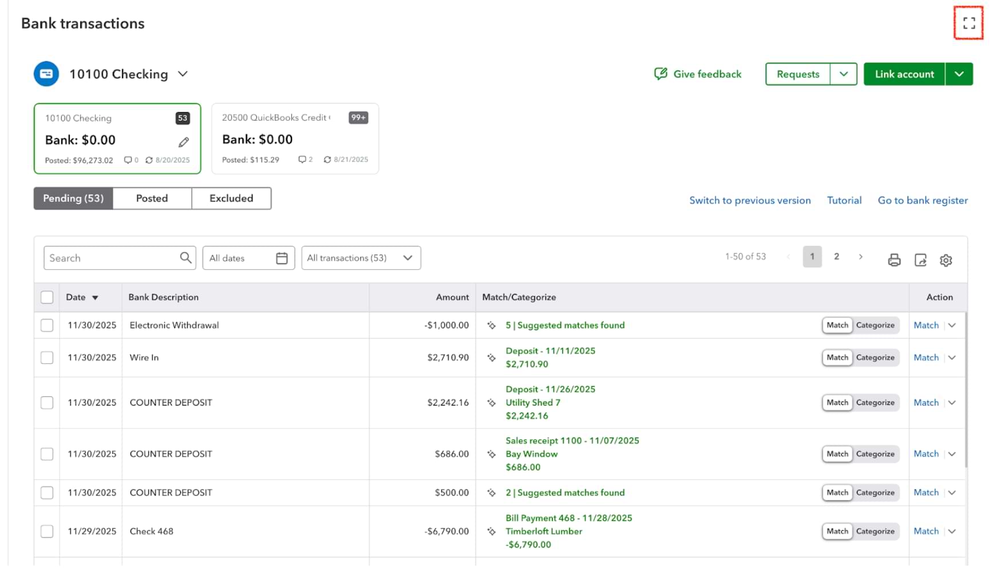Click the magnifier icon in the Search box
The width and height of the screenshot is (996, 572).
tap(185, 258)
